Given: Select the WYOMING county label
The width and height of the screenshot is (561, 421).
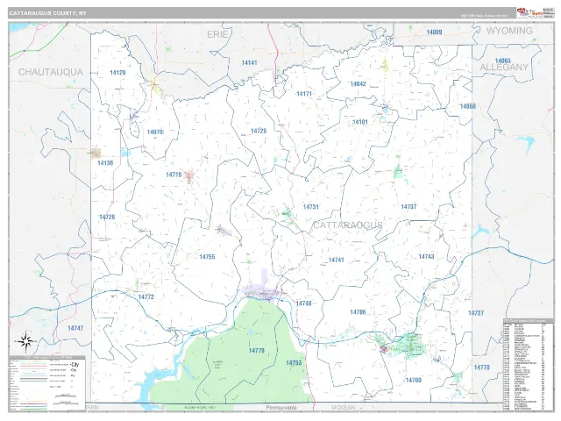Looking at the screenshot, I should 509,31.
